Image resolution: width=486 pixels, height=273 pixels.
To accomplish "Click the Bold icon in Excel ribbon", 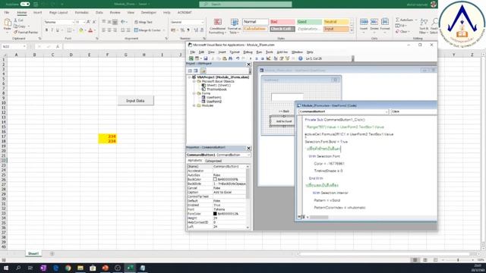I will [x=46, y=30].
